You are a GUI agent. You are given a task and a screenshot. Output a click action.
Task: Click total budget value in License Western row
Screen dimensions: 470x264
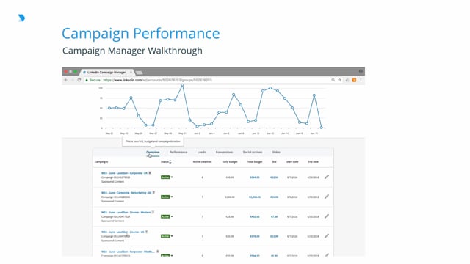pyautogui.click(x=255, y=216)
